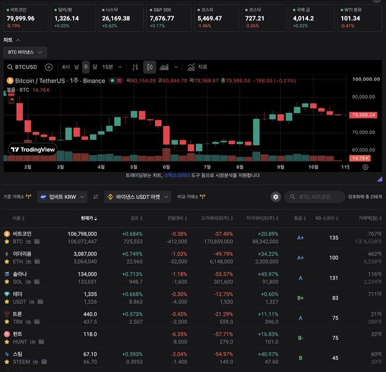The width and height of the screenshot is (386, 372).
Task: Open the chart icon for BTC row
Action: coord(28,242)
